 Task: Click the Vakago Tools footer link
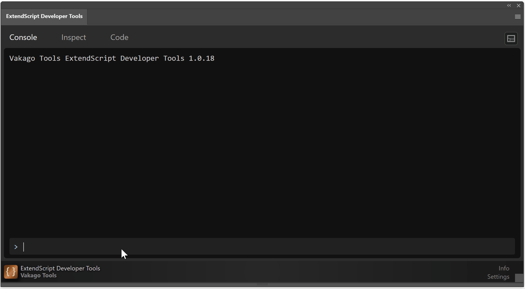point(39,275)
